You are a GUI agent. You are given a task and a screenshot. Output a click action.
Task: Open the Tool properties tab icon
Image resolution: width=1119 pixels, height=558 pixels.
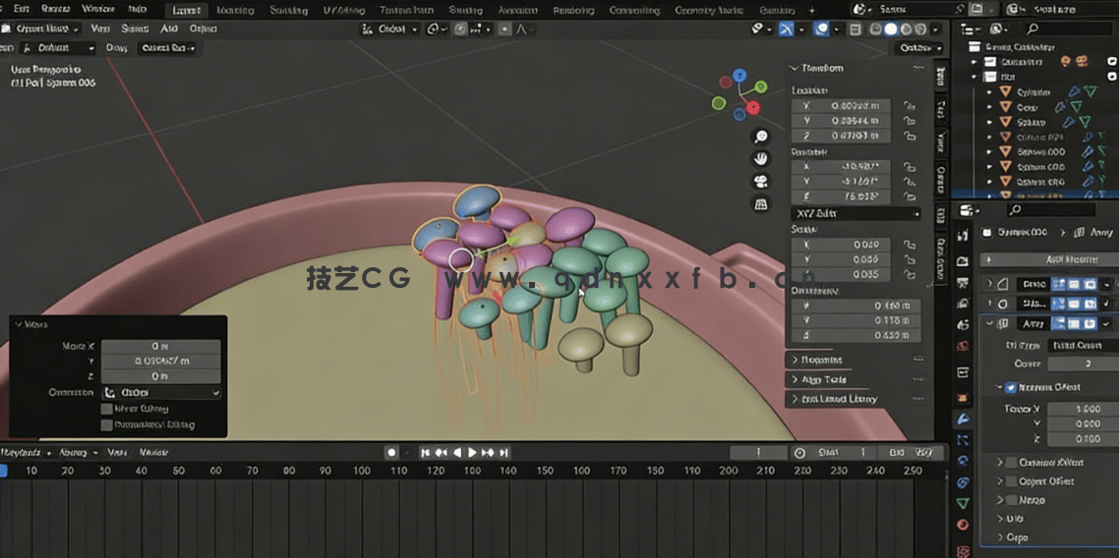[x=963, y=235]
